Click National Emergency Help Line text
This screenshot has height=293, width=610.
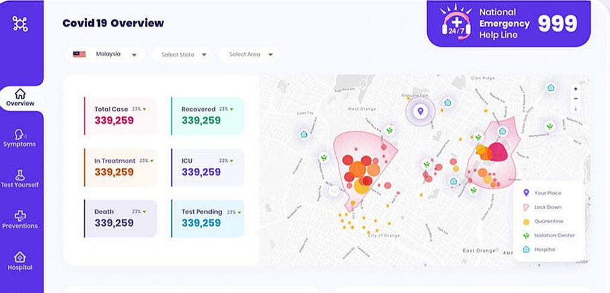coord(504,23)
